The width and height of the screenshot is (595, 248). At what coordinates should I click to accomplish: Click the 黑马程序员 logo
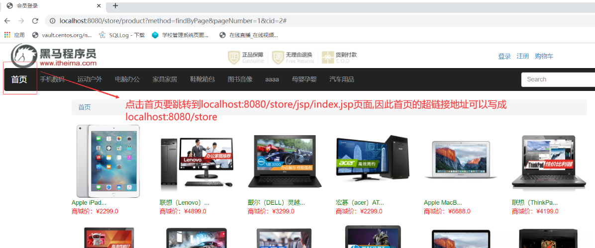click(x=54, y=56)
